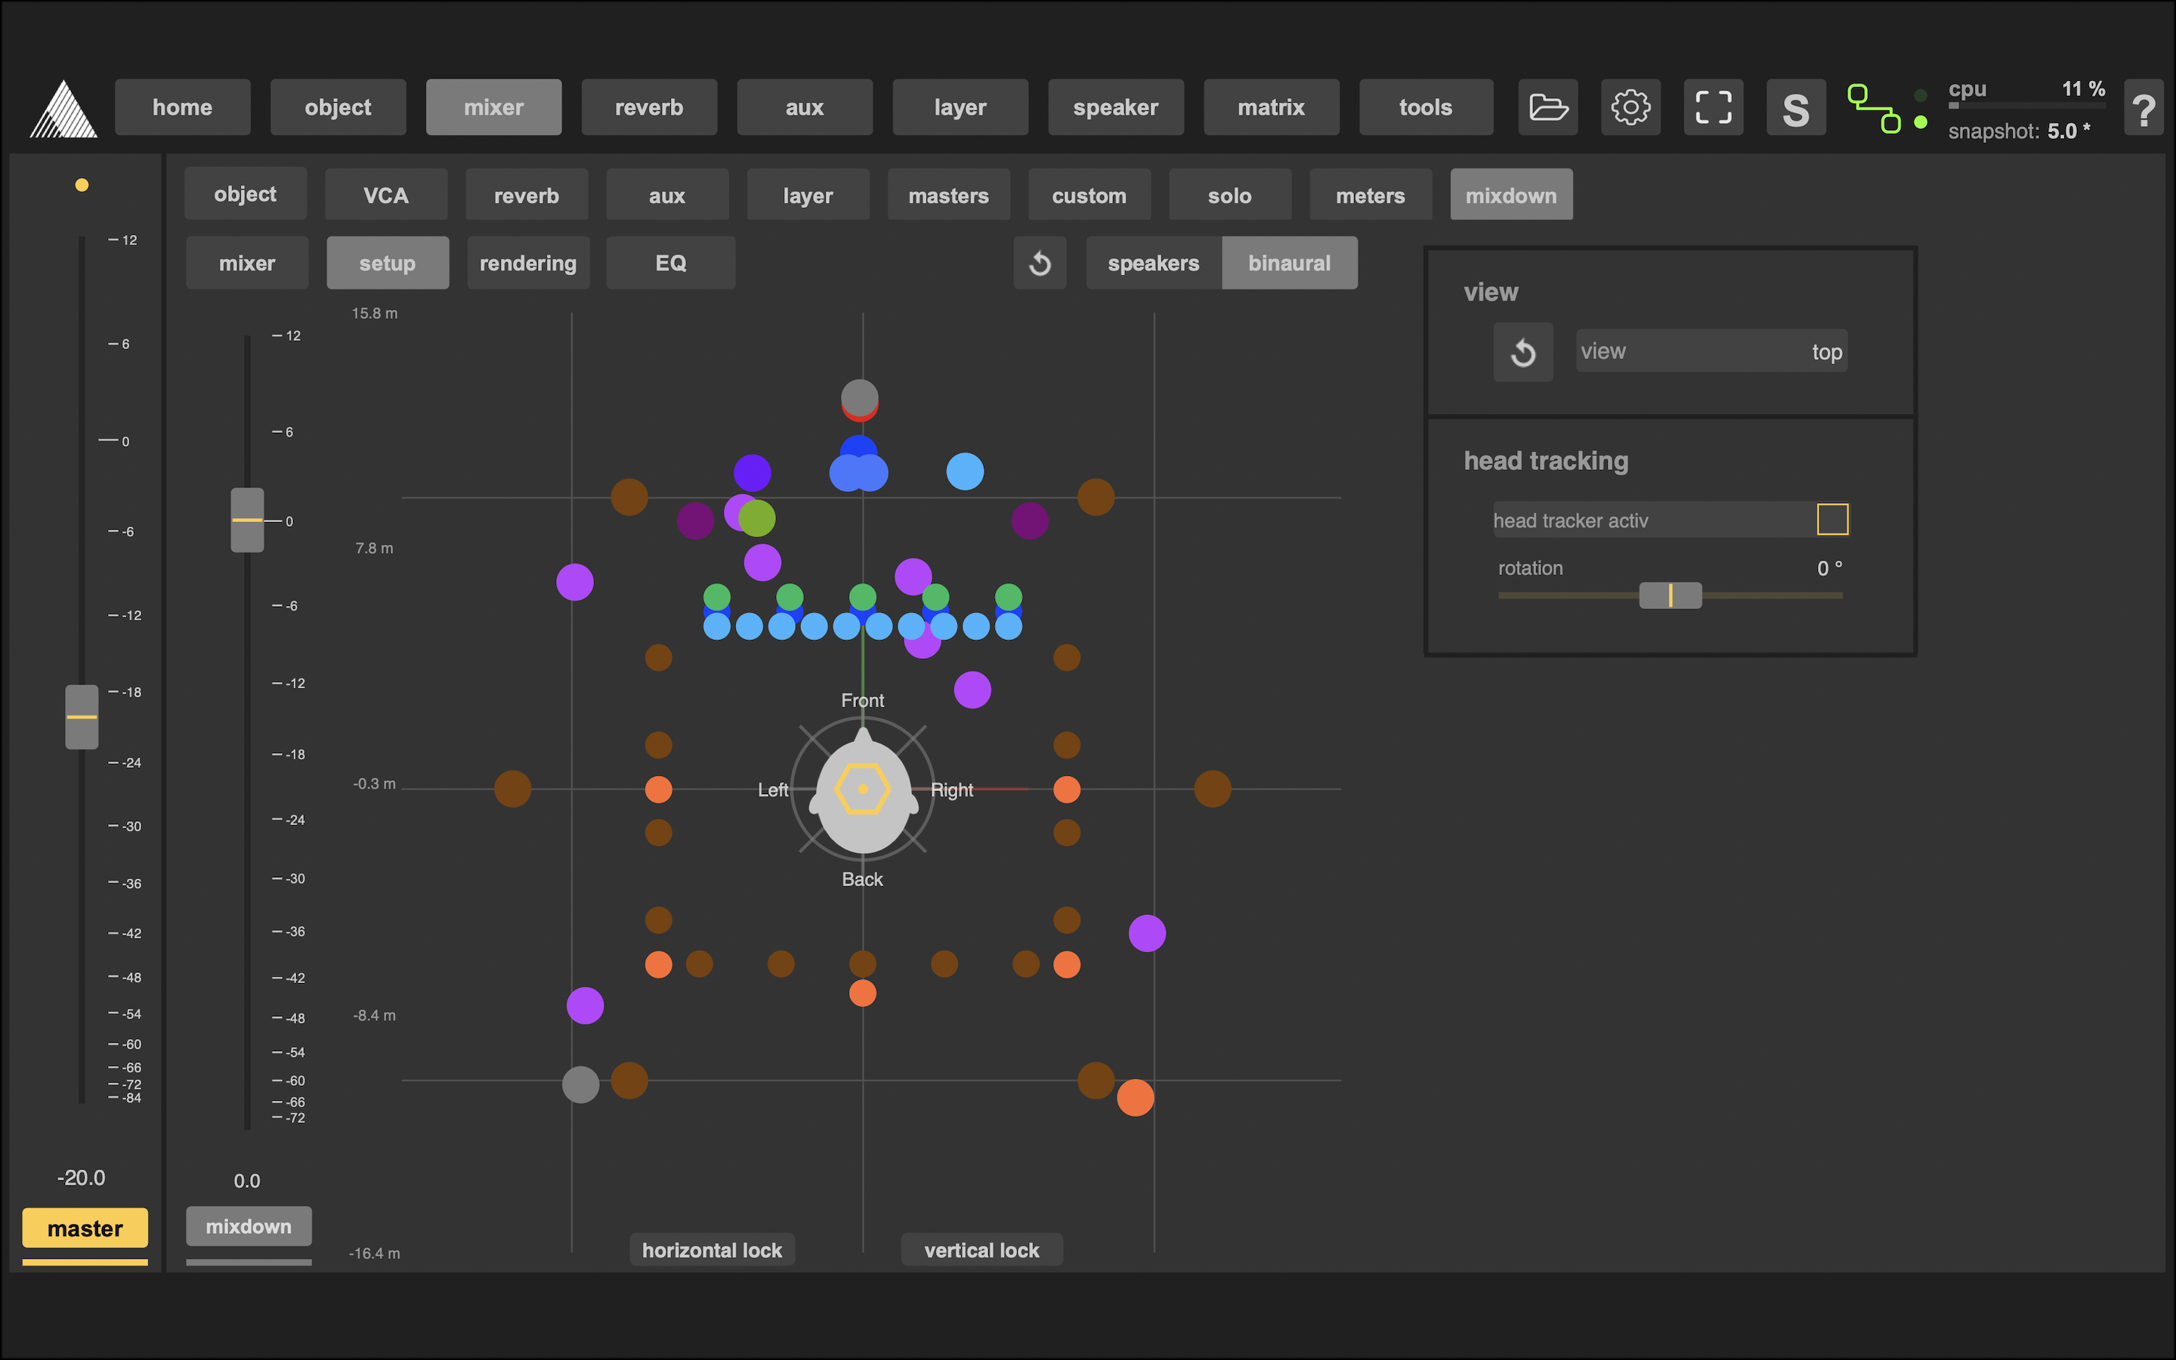This screenshot has width=2176, height=1360.
Task: Select the yellow status dot above master fader
Action: coord(82,185)
